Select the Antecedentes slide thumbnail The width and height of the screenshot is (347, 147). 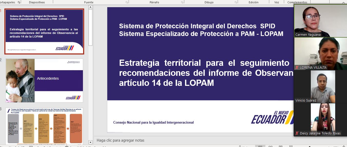[x=44, y=80]
